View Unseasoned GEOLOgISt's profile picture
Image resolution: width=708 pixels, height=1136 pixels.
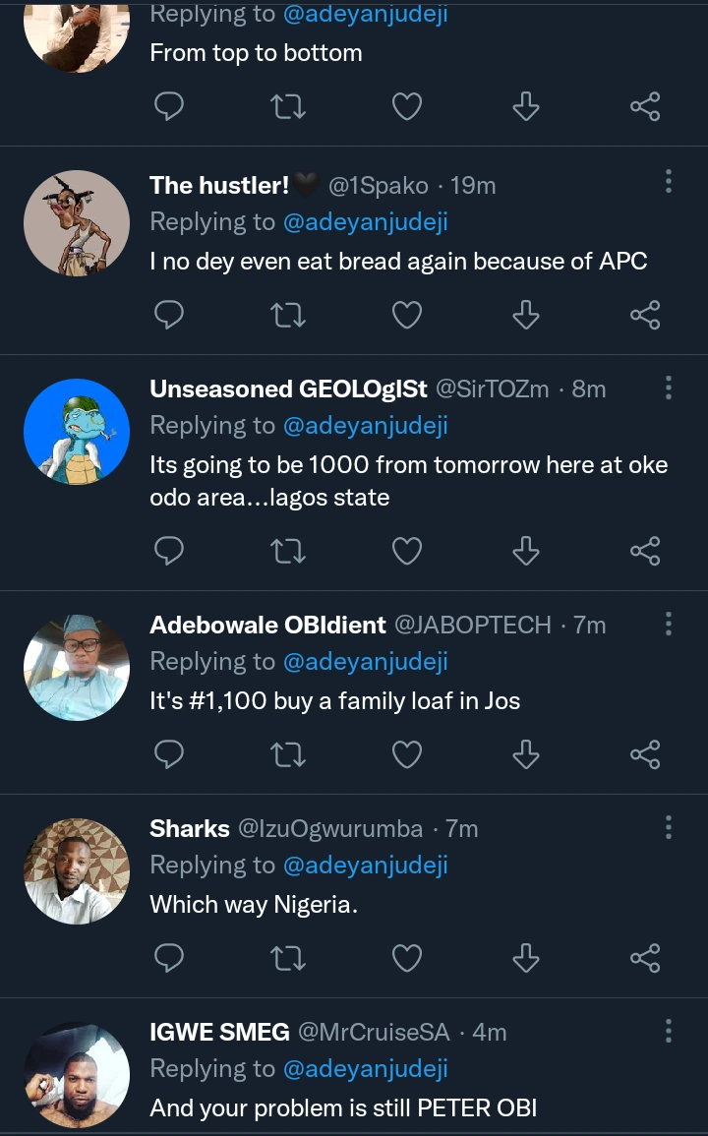(x=77, y=432)
